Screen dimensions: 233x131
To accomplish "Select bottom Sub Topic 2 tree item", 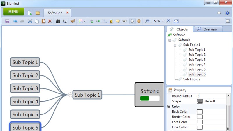I will 192,79.
